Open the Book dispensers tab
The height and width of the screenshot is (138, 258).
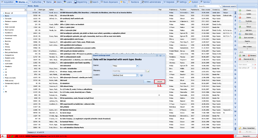pos(109,2)
